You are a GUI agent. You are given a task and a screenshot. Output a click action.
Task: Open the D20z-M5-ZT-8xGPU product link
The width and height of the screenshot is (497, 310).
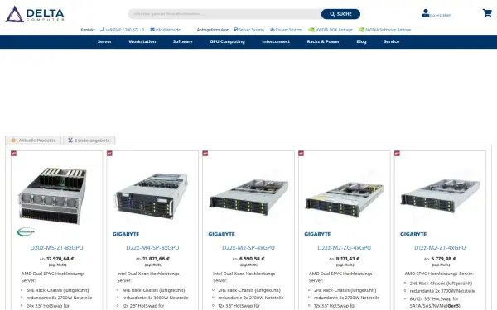coord(56,248)
